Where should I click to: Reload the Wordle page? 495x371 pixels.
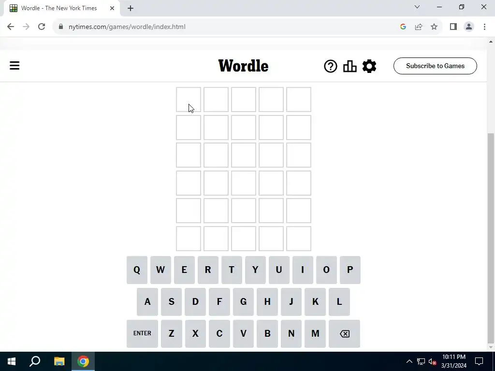coord(42,27)
